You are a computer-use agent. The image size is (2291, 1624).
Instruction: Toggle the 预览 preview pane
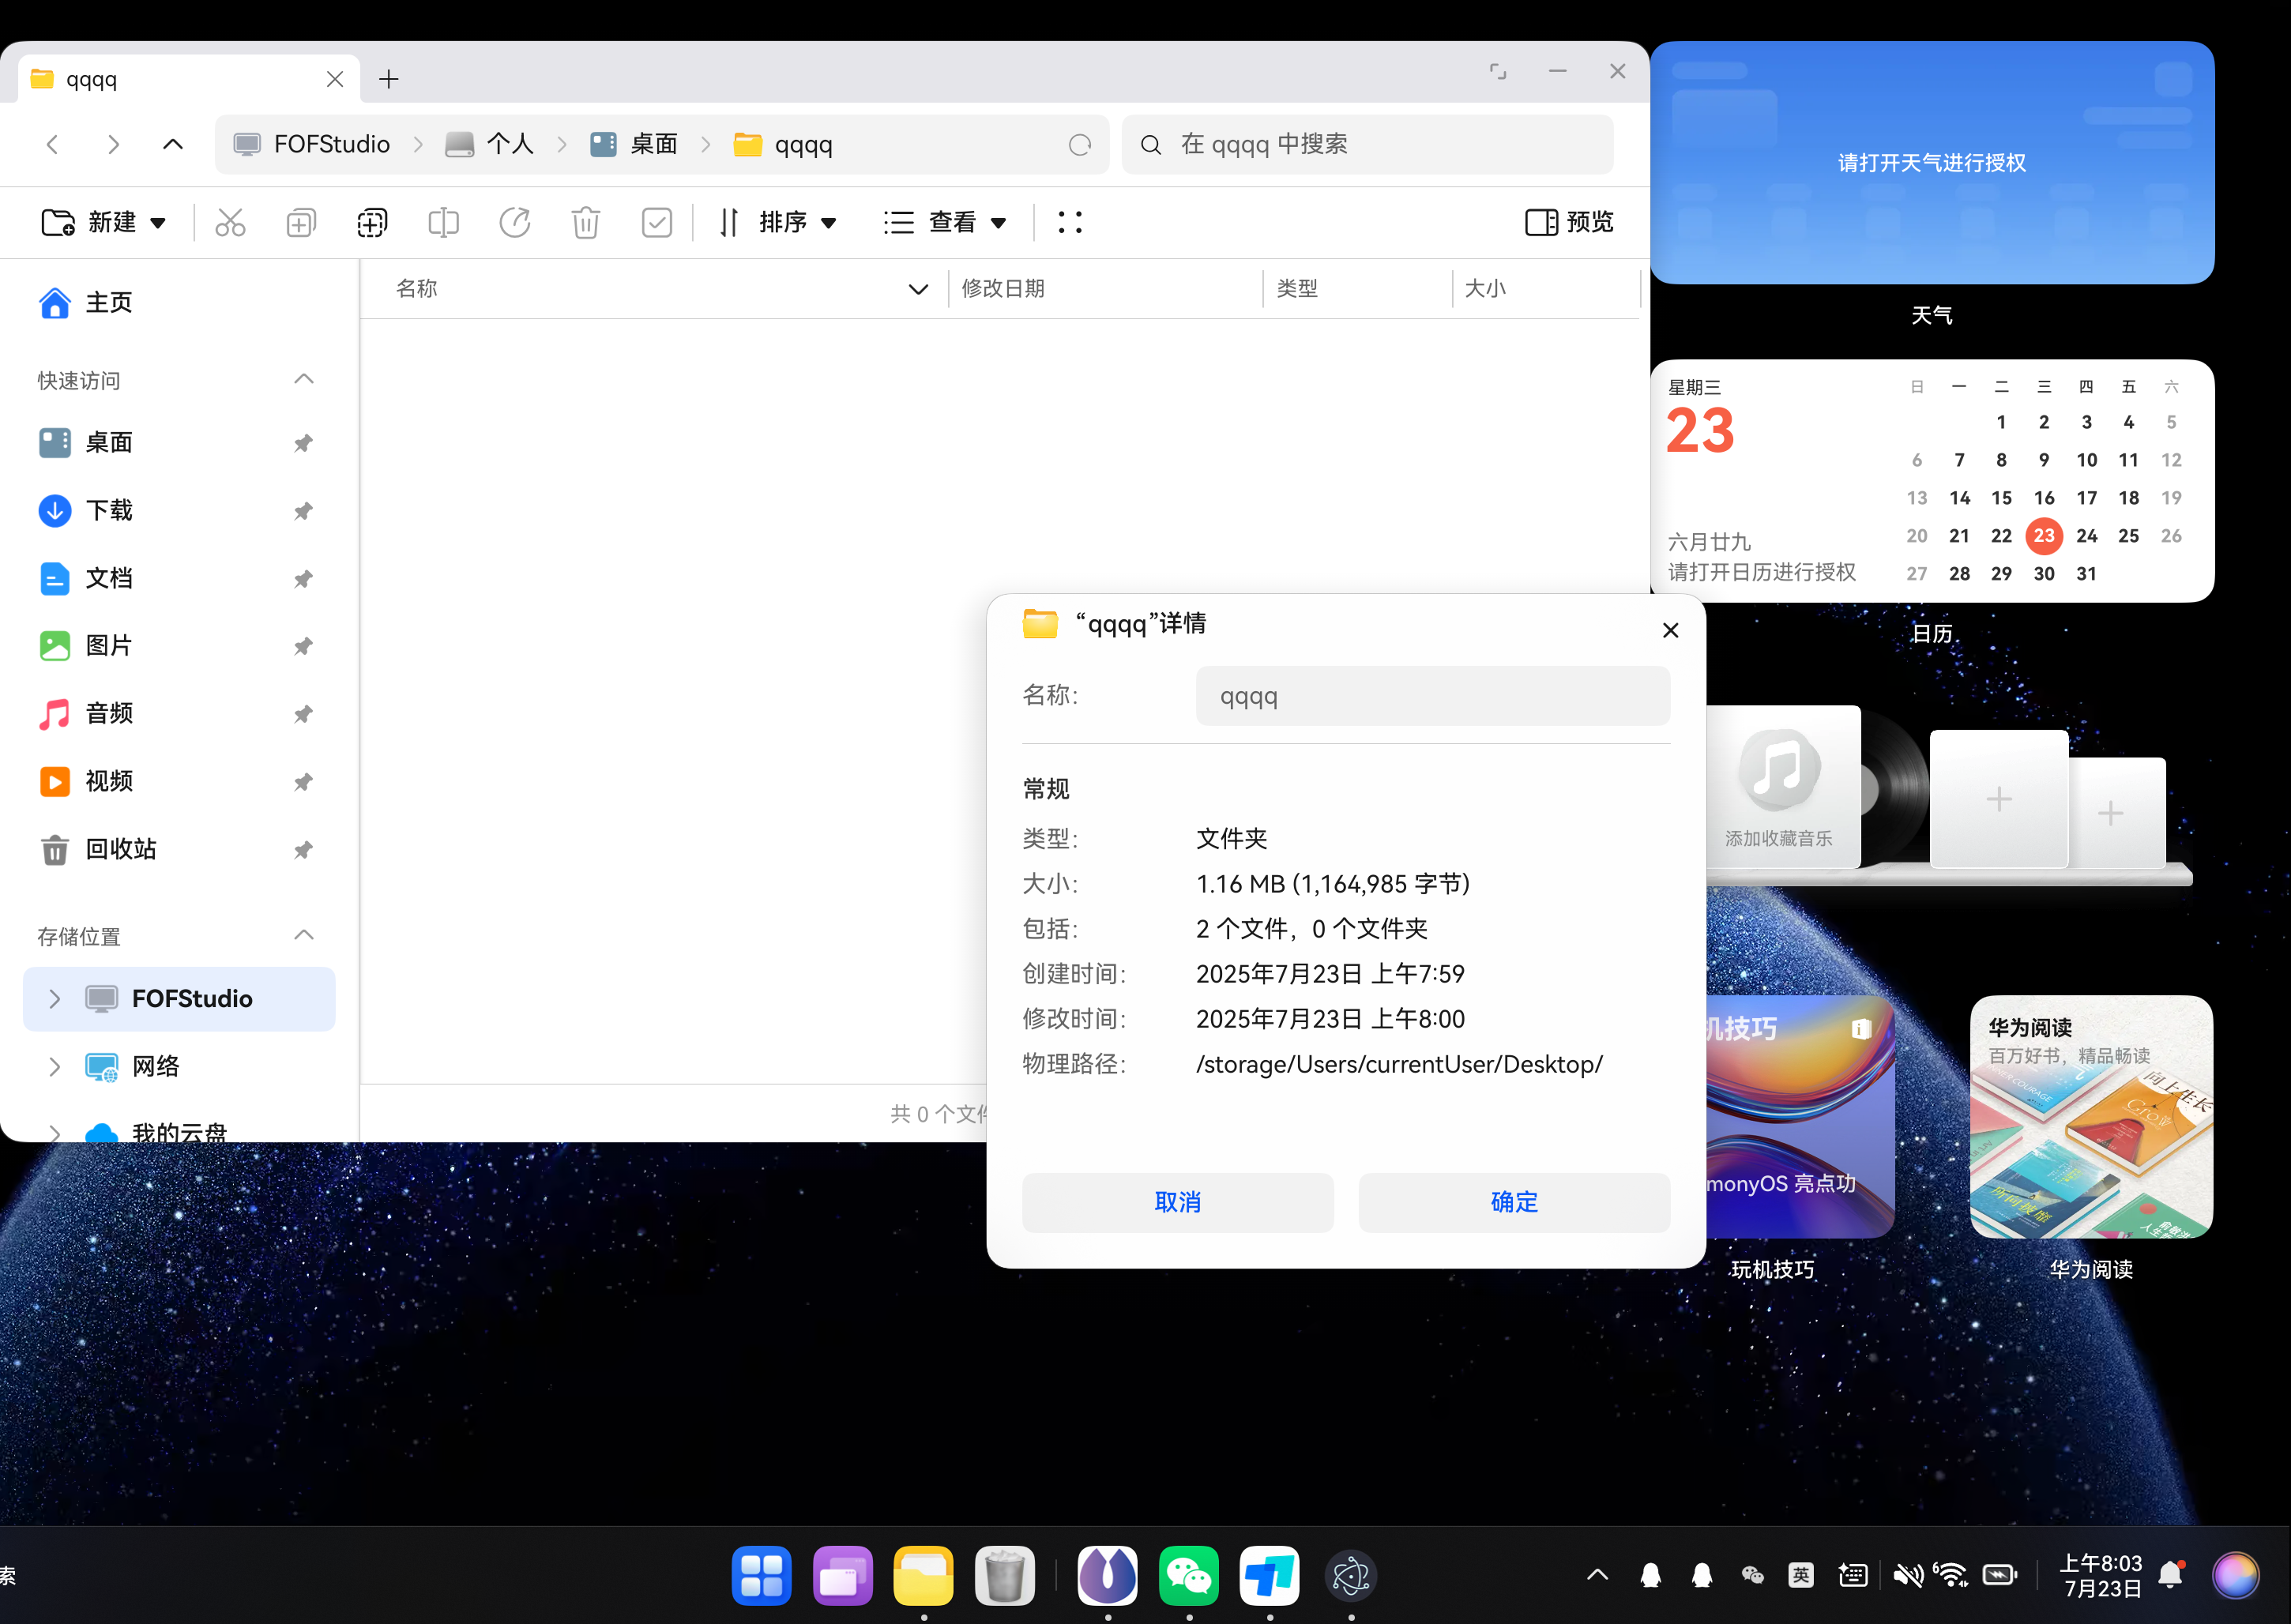tap(1569, 222)
